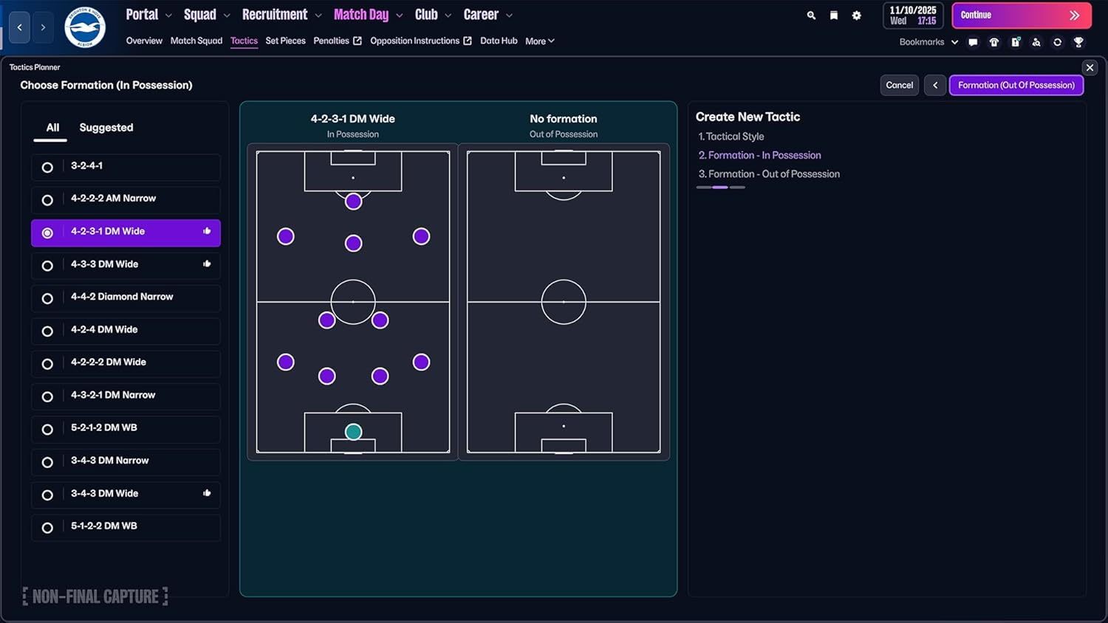
Task: Click the Continue button
Action: (x=1022, y=15)
